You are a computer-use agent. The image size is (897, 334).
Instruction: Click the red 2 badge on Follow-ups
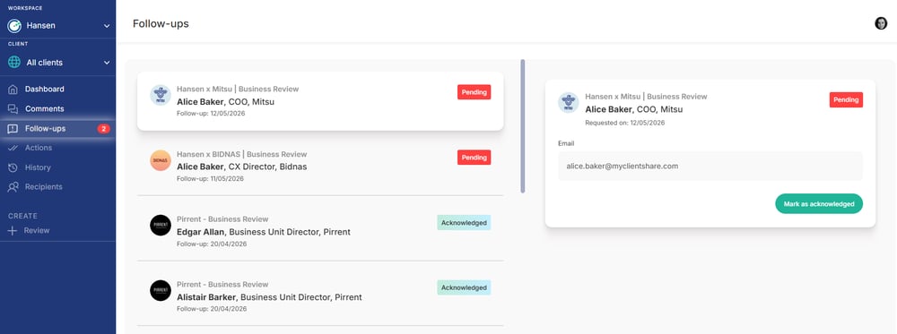(103, 128)
